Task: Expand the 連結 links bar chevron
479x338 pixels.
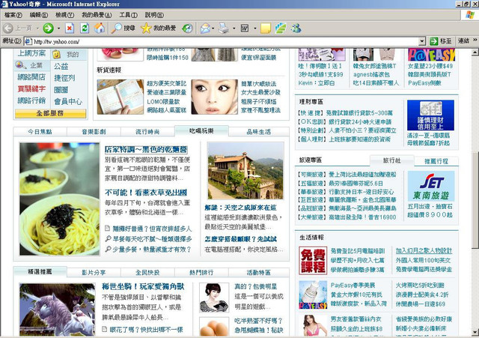Action: (475, 40)
